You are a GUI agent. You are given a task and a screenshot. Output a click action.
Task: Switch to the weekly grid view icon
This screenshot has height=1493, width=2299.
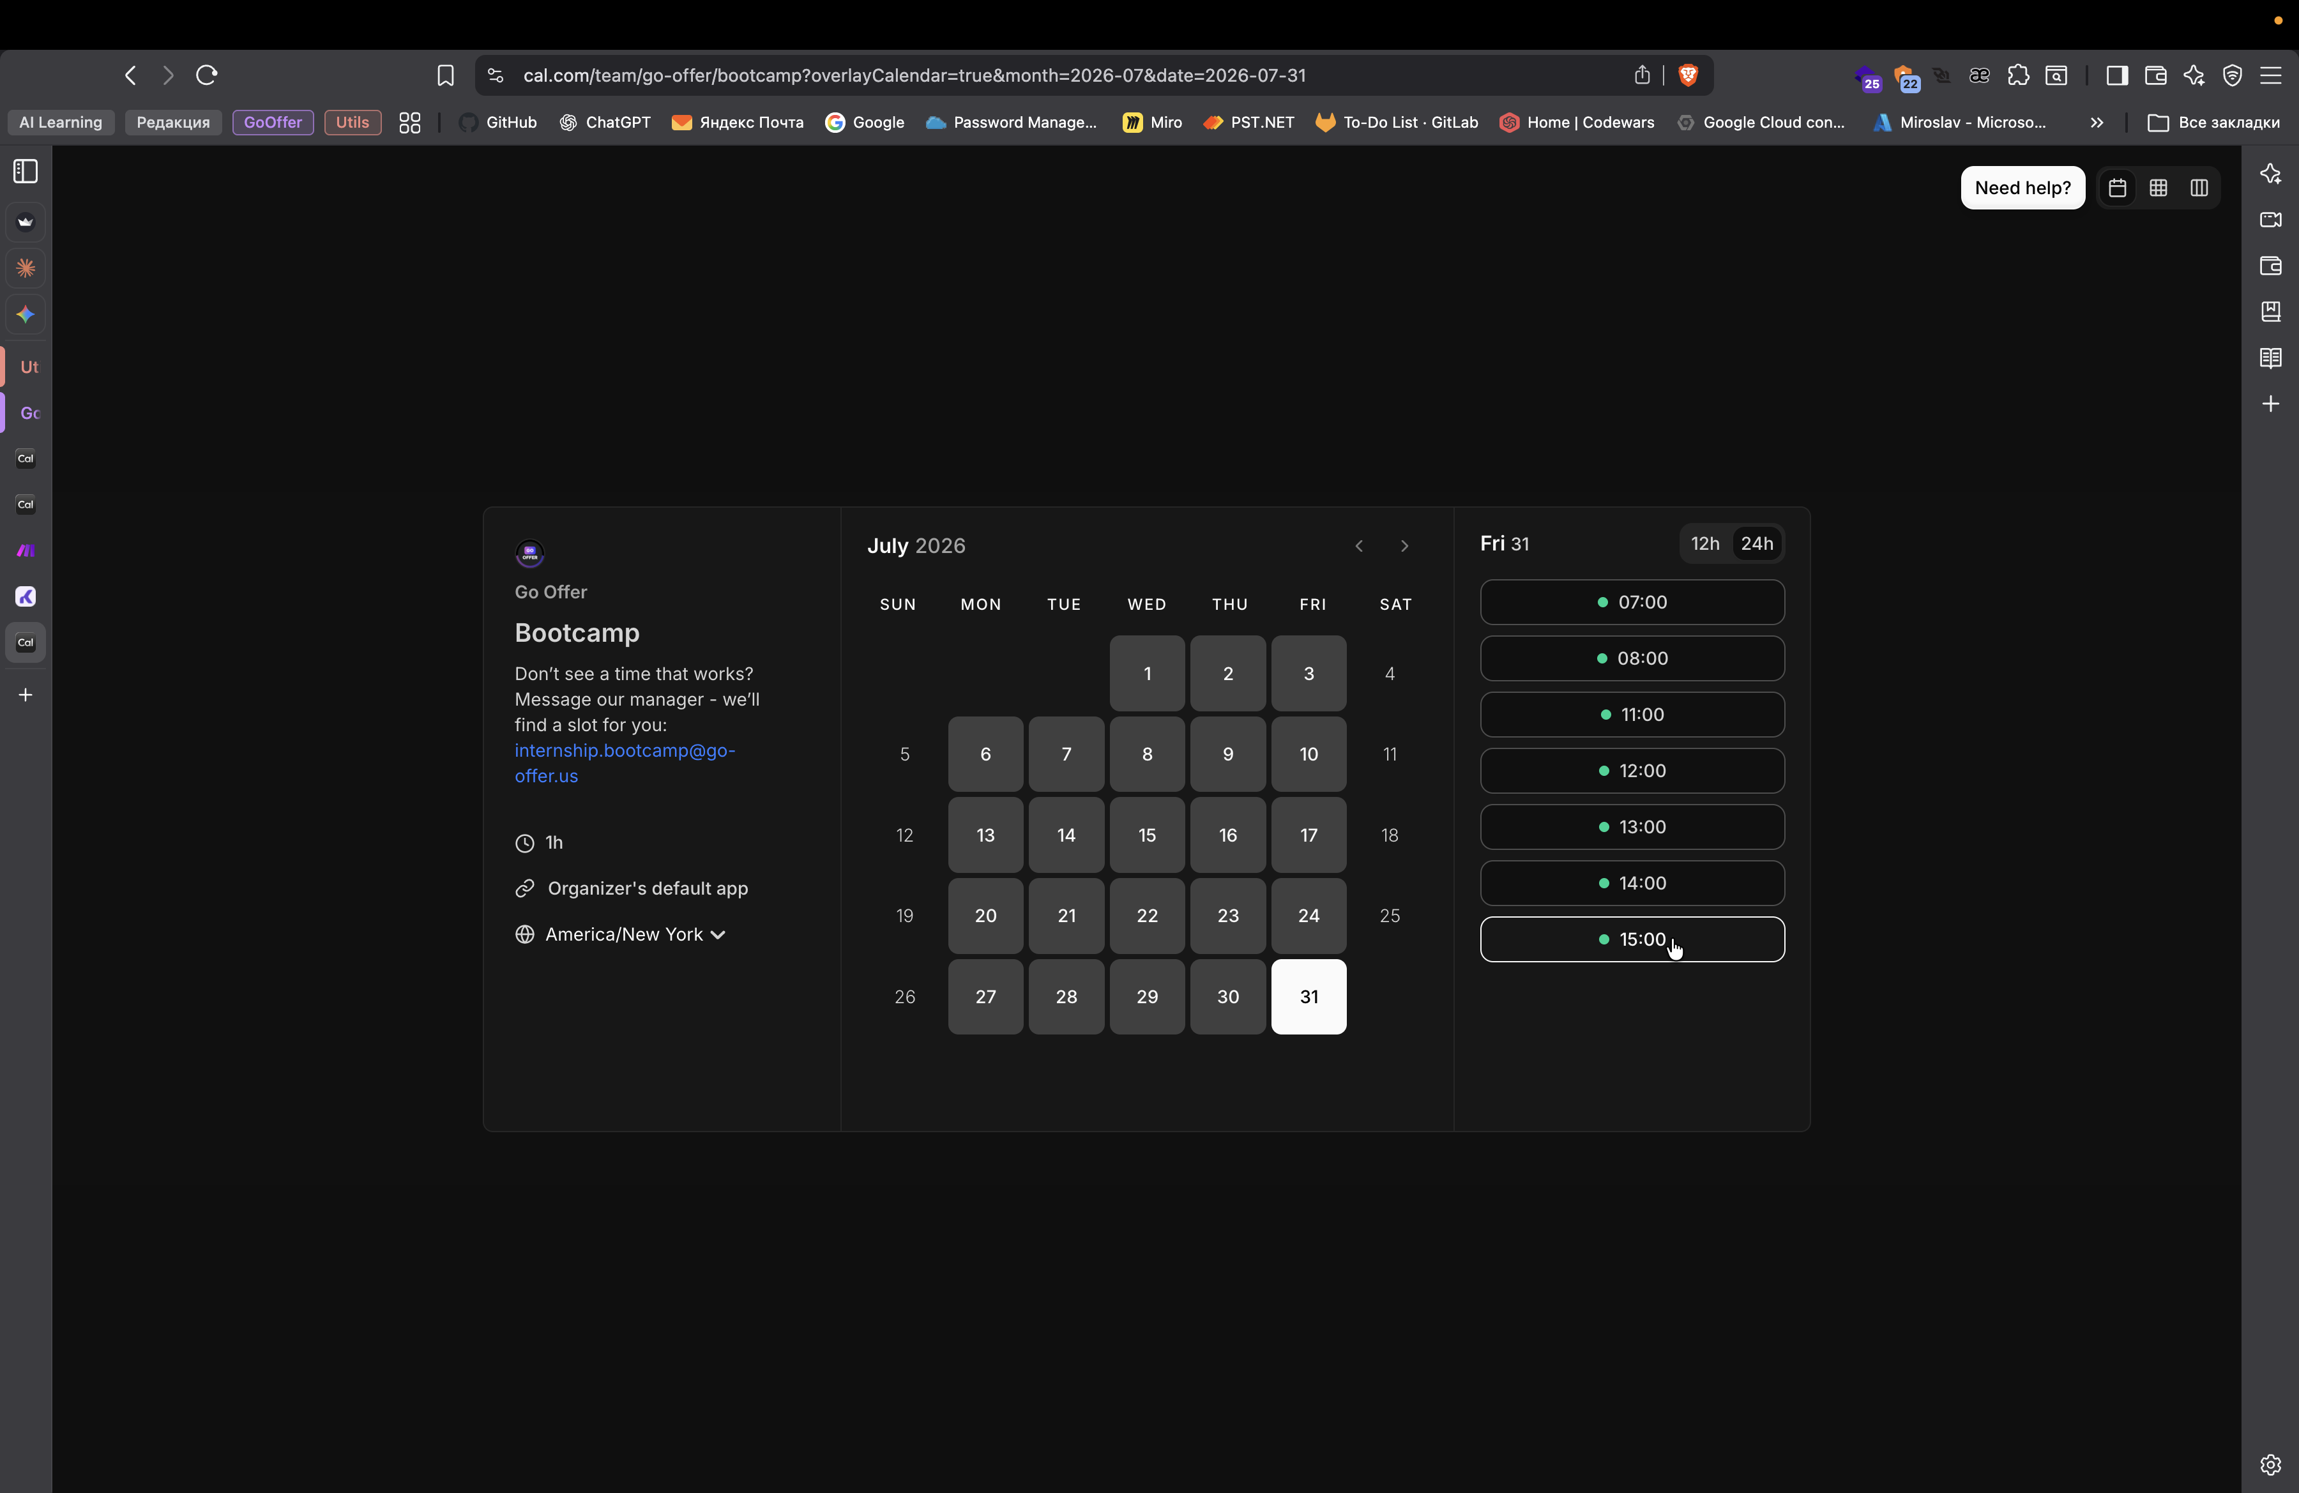[x=2158, y=187]
